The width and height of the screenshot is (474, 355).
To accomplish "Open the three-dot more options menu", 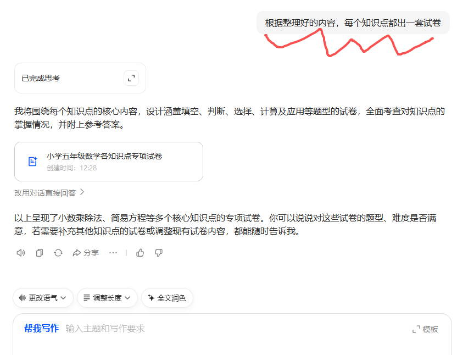I will click(x=113, y=253).
